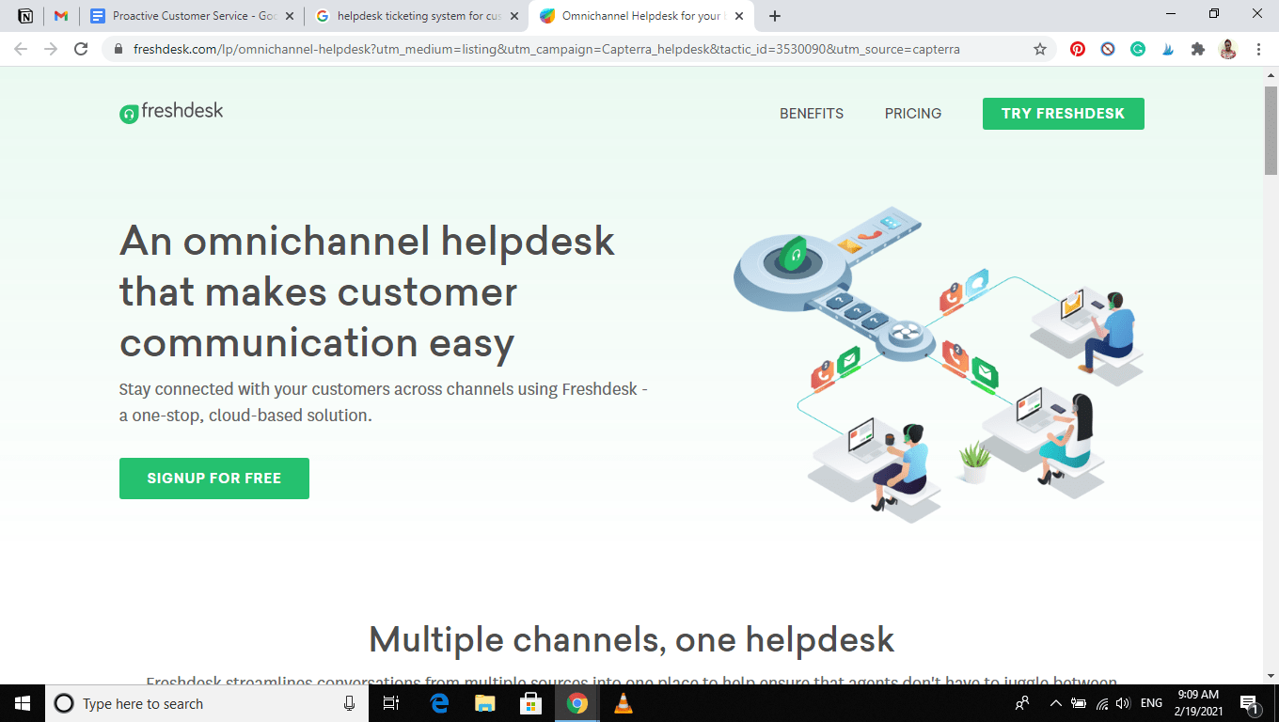Switch to helpdesk ticketing system Google search tab

(417, 16)
